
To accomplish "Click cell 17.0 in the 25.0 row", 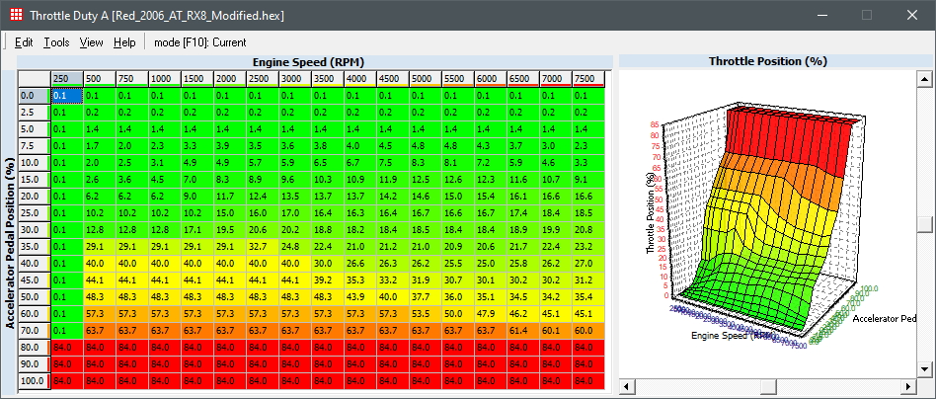I will point(295,212).
